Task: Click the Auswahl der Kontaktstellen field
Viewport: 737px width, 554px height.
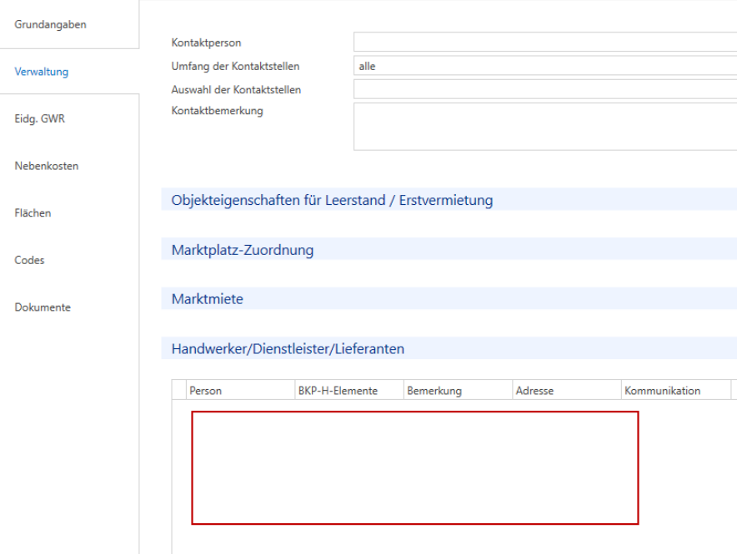Action: pos(545,89)
